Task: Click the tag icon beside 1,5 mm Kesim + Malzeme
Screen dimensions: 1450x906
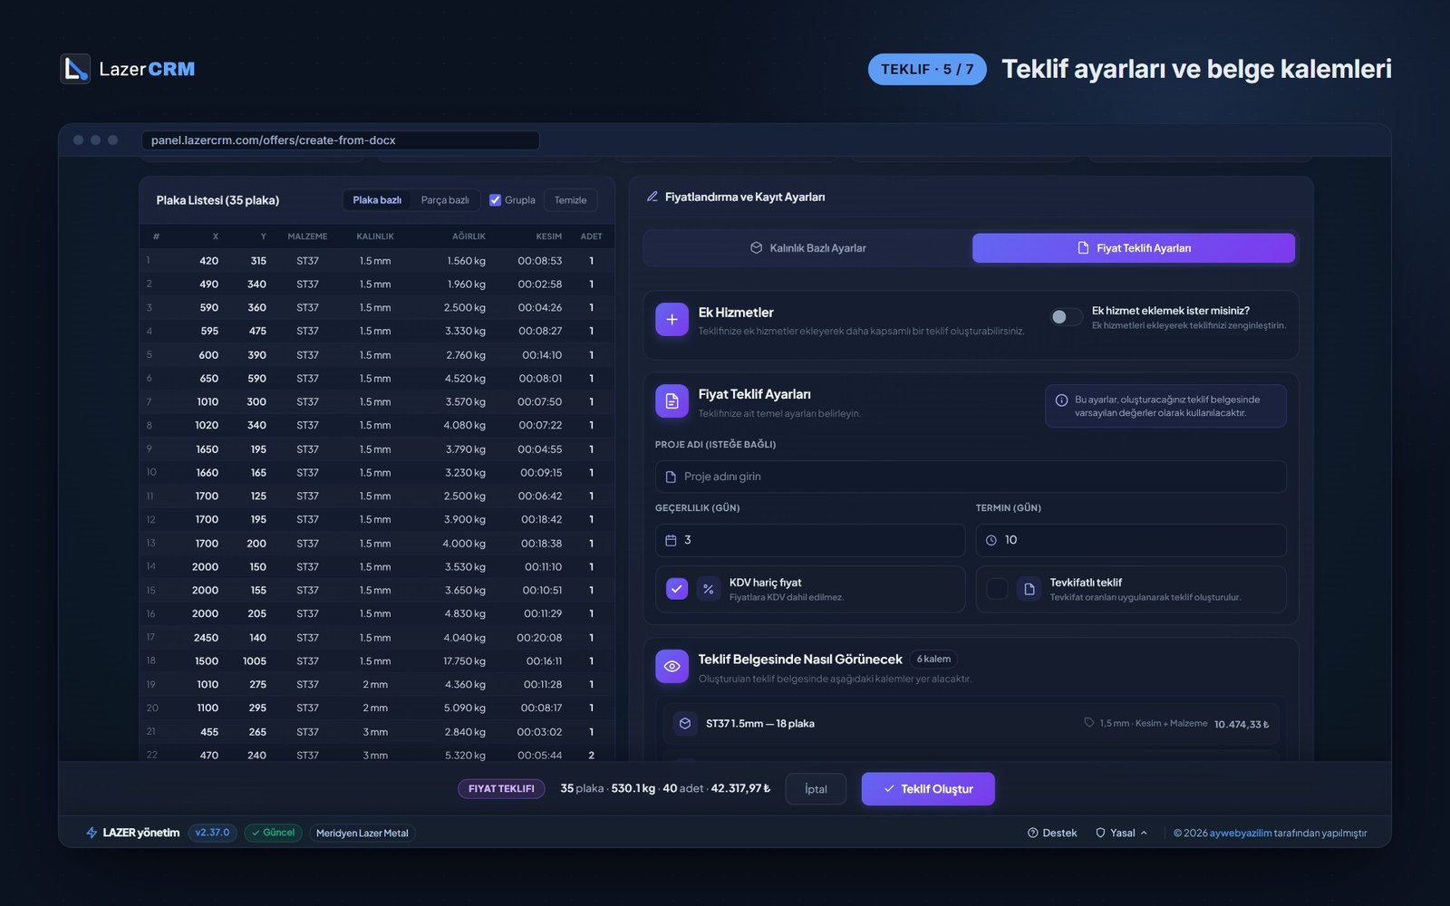Action: pyautogui.click(x=1089, y=722)
